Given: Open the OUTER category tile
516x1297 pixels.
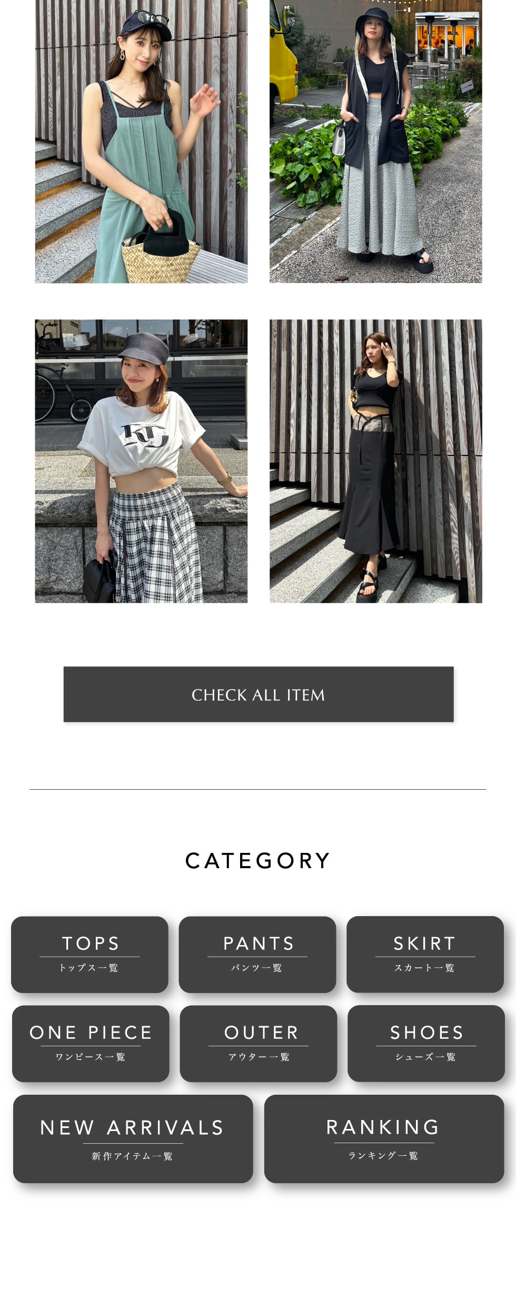Looking at the screenshot, I should [259, 1044].
